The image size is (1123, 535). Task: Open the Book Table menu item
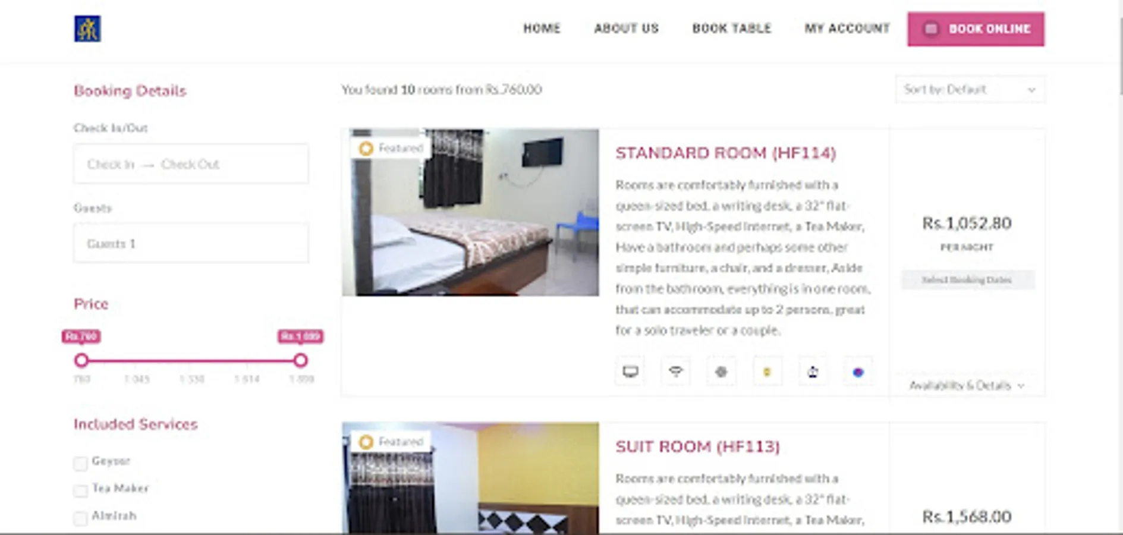click(732, 29)
